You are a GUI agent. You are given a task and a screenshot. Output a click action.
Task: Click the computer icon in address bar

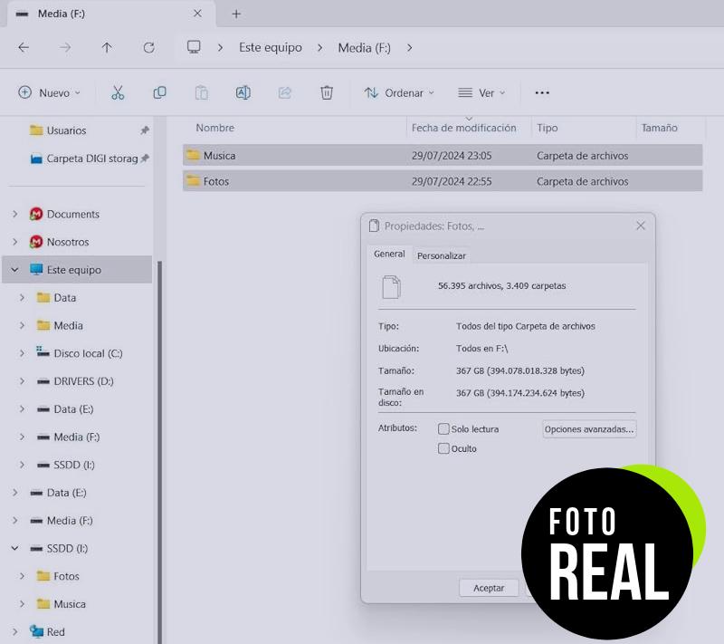(194, 47)
